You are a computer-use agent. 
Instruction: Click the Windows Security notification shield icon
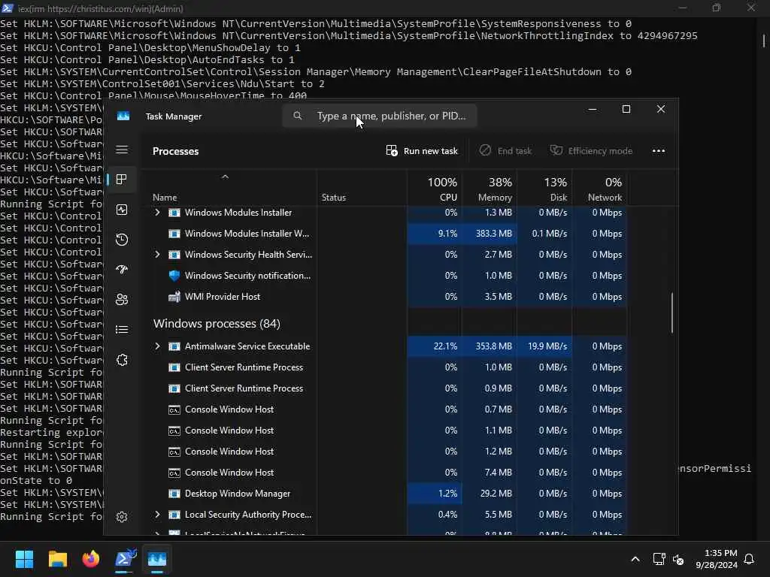pos(174,276)
